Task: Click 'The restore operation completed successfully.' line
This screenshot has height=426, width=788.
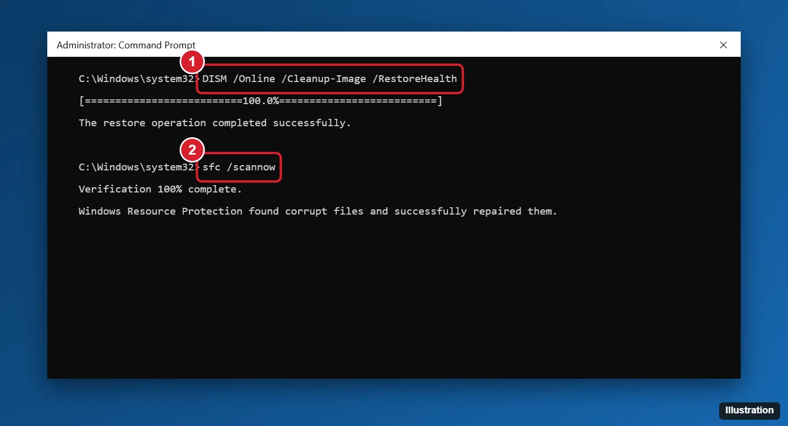Action: [215, 123]
